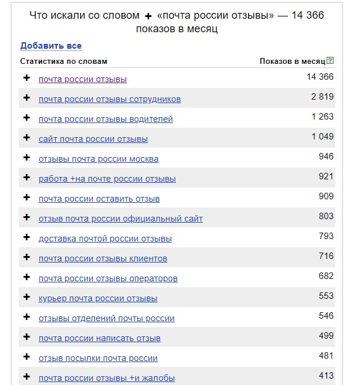Click the plus icon in the heading
Viewport: 350px width, 385px height.
(x=148, y=16)
